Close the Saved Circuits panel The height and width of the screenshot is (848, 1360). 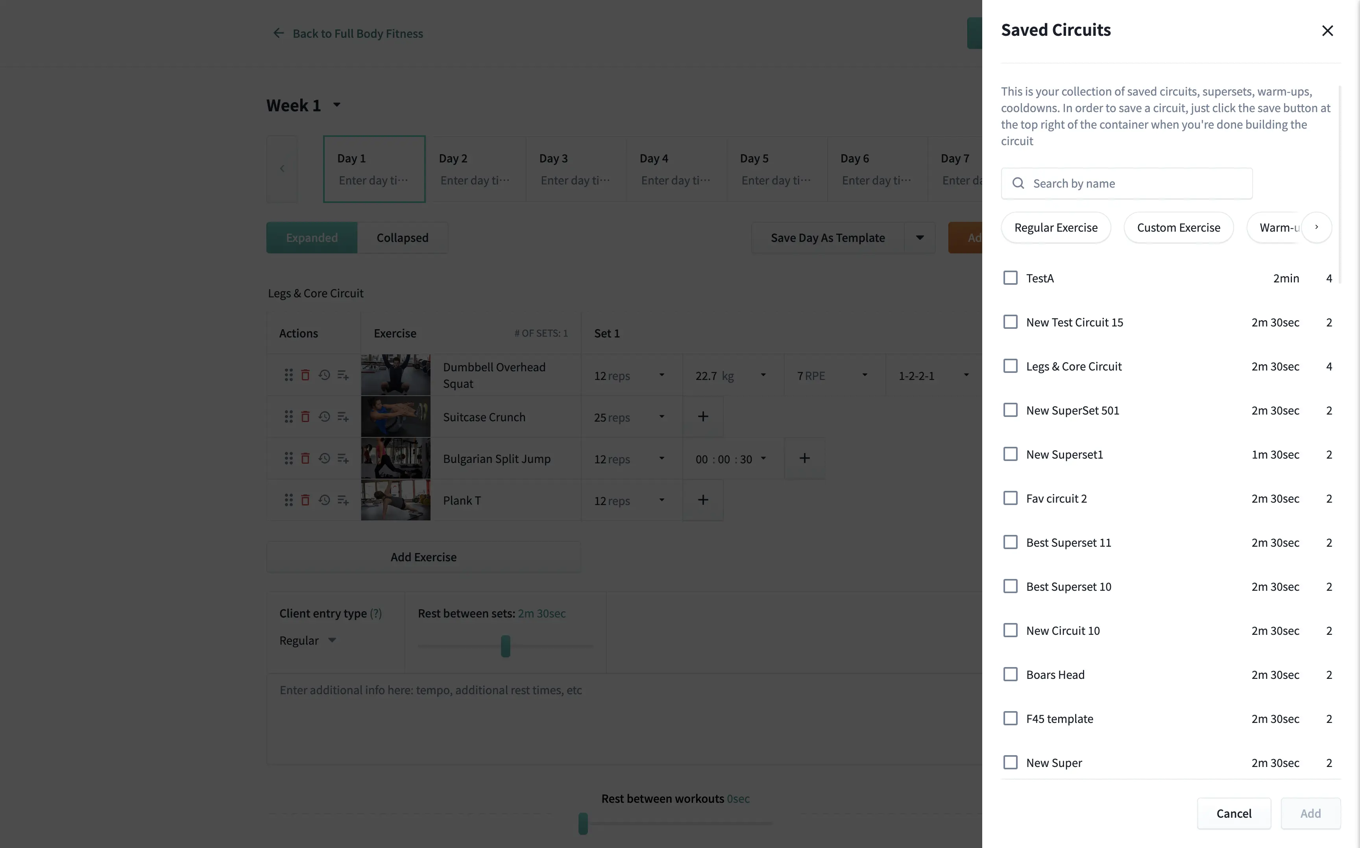tap(1327, 31)
